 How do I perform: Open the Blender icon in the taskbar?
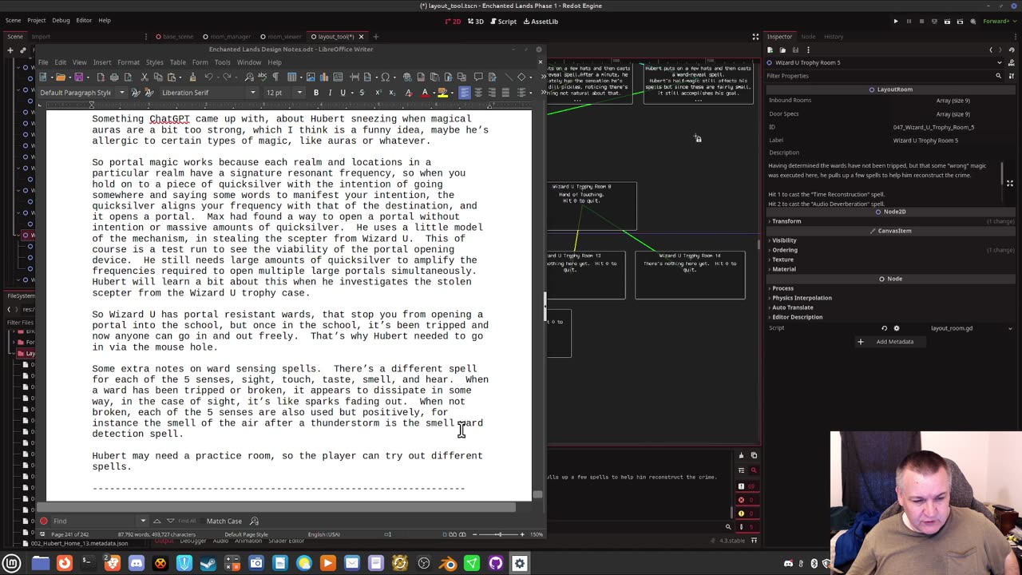tap(448, 563)
